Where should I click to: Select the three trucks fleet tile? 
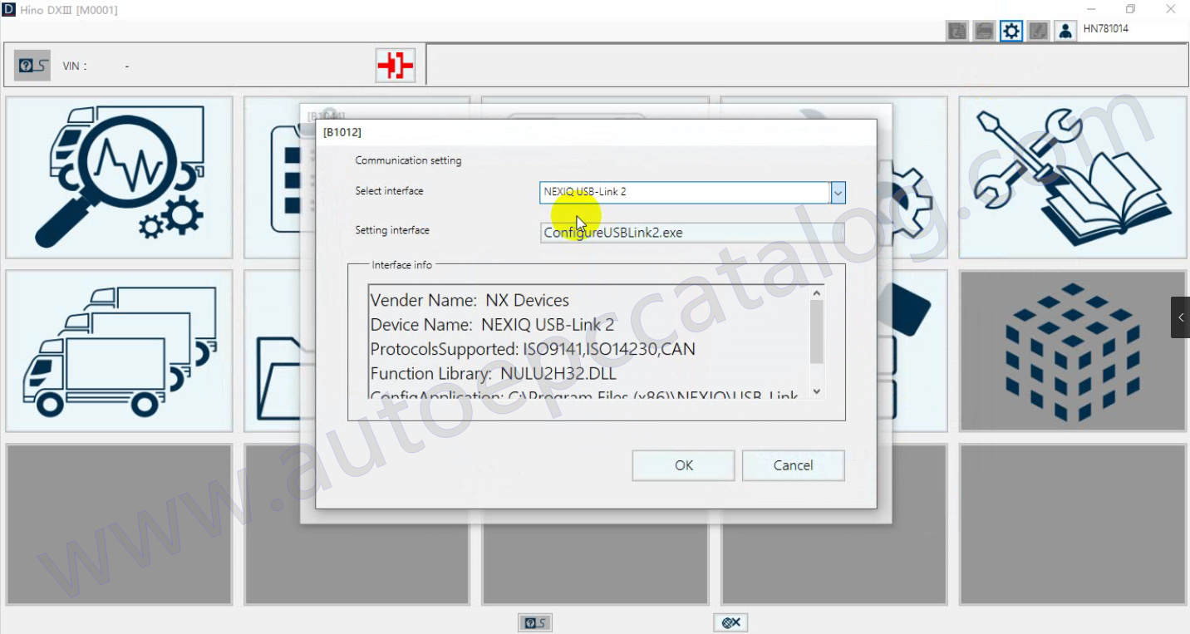pyautogui.click(x=119, y=351)
